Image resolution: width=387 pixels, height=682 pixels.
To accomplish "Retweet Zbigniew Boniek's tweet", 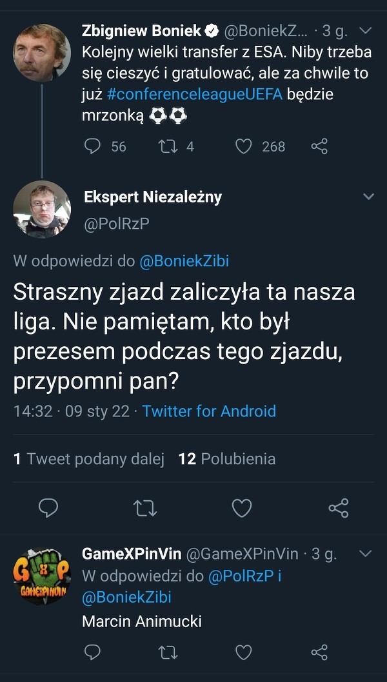I will click(167, 146).
